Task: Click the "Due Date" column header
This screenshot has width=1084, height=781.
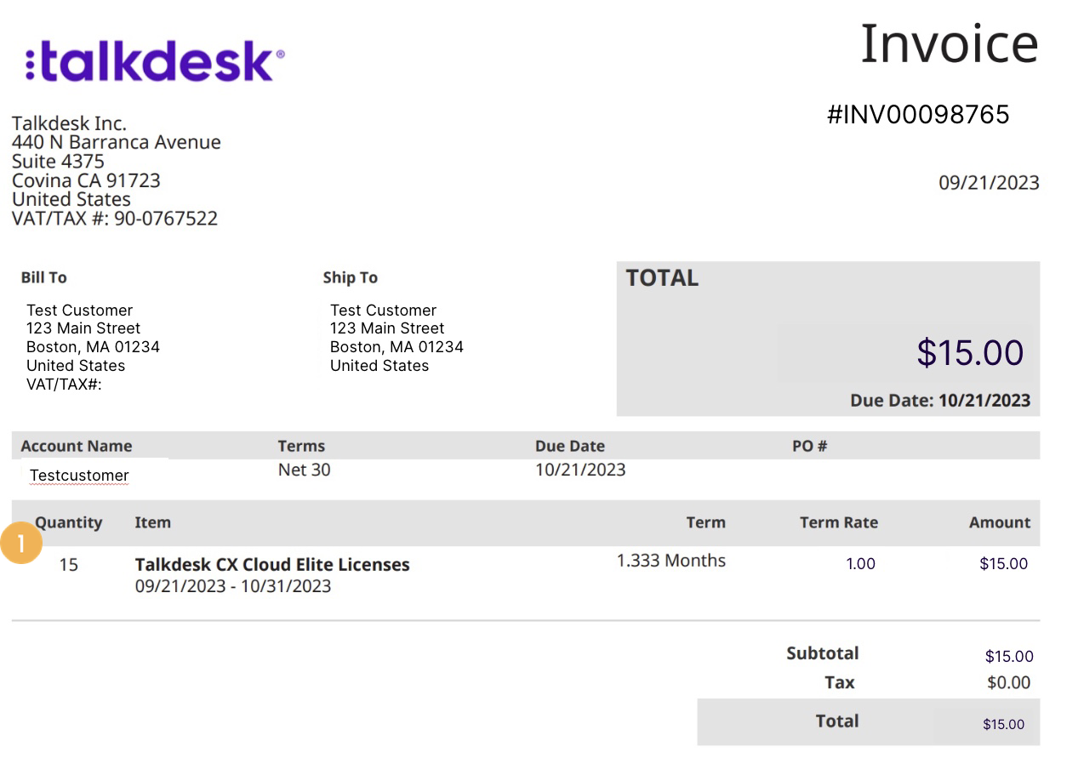Action: (570, 446)
